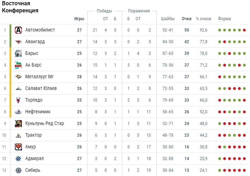250x176 pixels.
Task: Click the Металлург Мг team logo
Action: pos(18,77)
